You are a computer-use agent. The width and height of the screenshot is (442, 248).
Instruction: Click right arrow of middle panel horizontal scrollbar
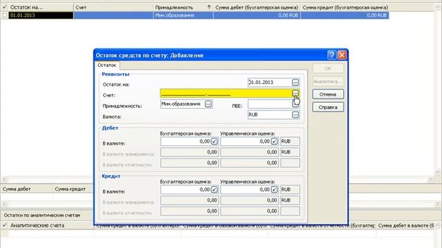click(x=438, y=204)
